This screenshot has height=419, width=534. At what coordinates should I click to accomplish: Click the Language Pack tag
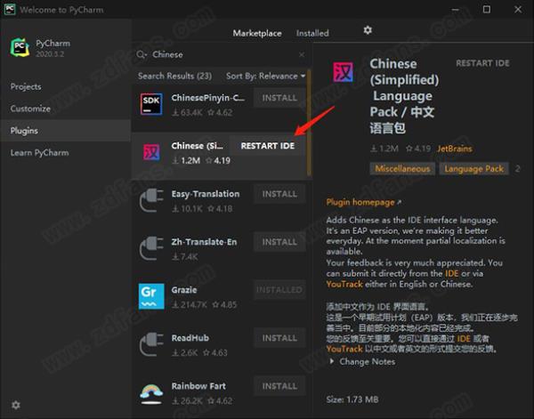tap(473, 169)
